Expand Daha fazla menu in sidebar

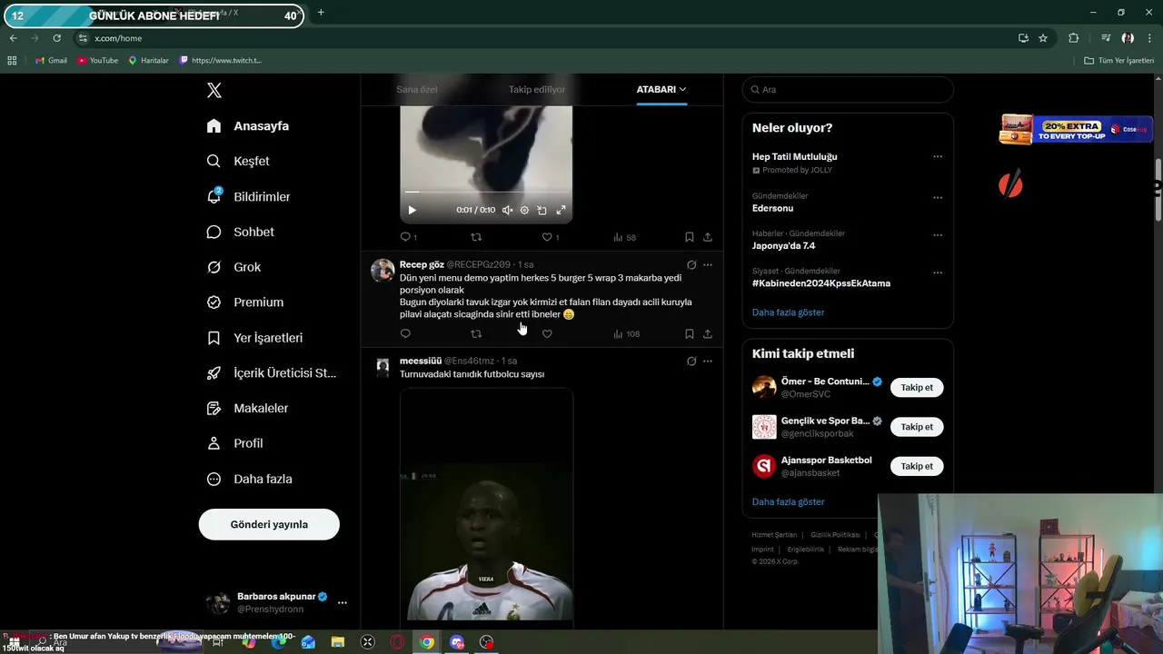(x=249, y=479)
